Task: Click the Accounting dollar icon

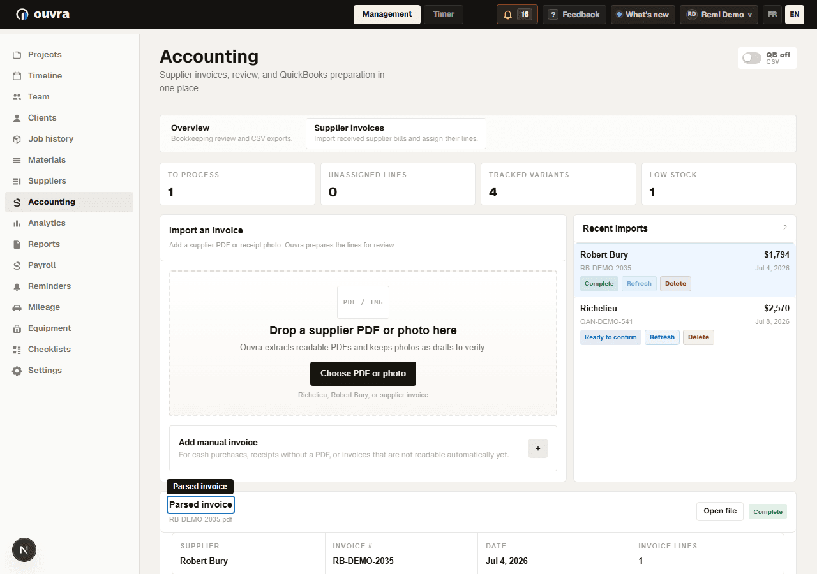Action: tap(17, 202)
